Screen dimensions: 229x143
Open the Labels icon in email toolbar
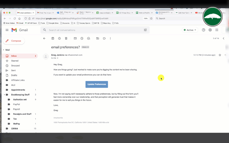pos(104,39)
